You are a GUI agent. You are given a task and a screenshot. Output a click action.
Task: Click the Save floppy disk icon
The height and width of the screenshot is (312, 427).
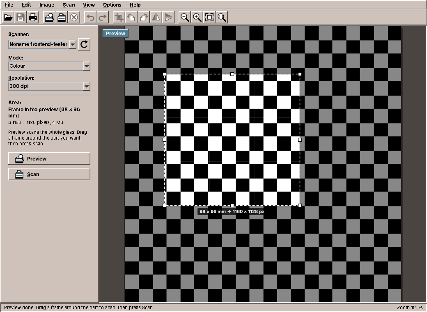[x=21, y=17]
